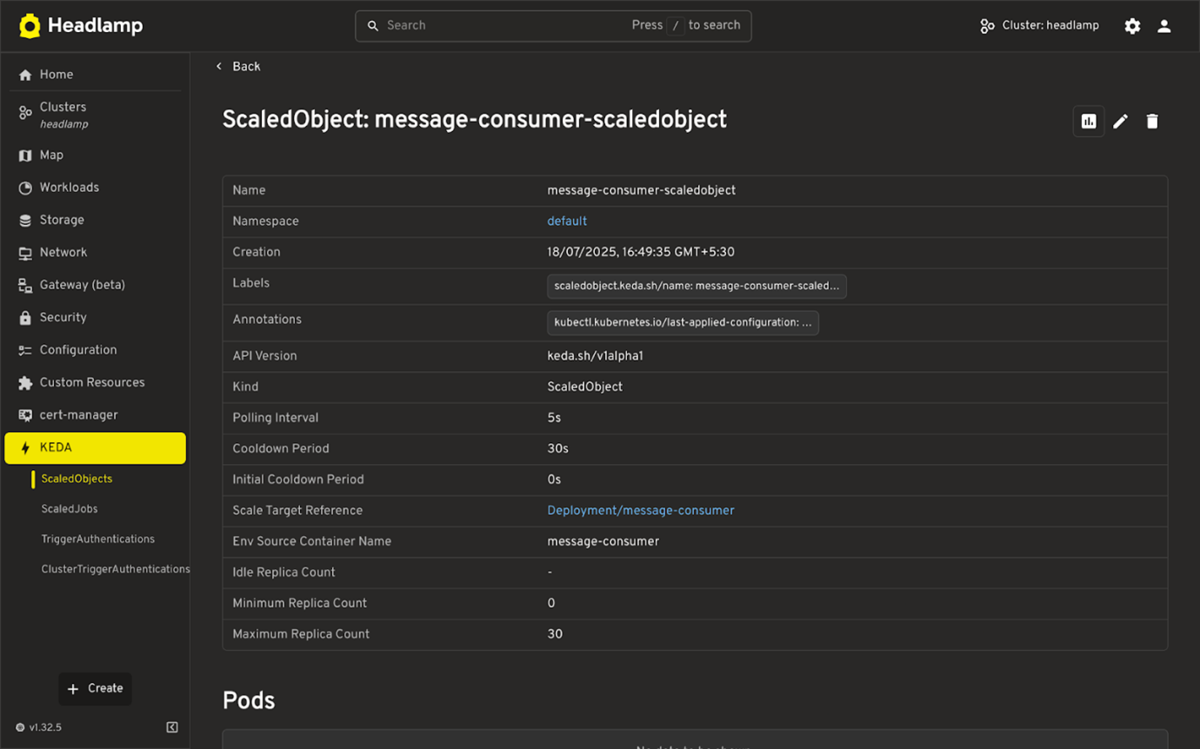Click the Env Source Container Name value
1200x749 pixels.
[x=603, y=541]
